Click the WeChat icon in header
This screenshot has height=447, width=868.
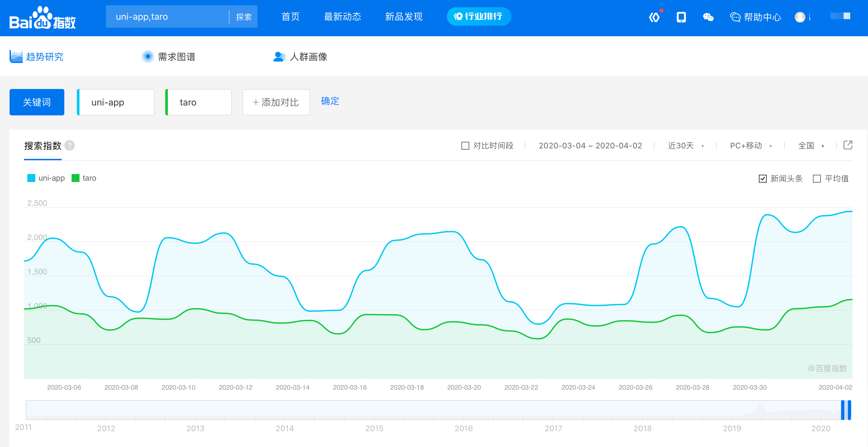click(708, 17)
